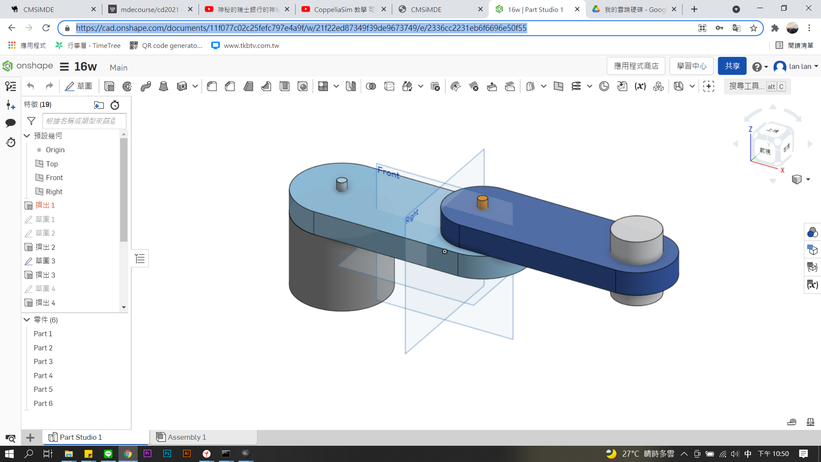
Task: Open the Transform tool dropdown arrow
Action: (421, 86)
